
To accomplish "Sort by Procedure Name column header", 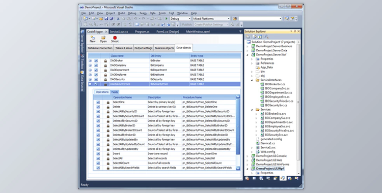I will pos(208,97).
